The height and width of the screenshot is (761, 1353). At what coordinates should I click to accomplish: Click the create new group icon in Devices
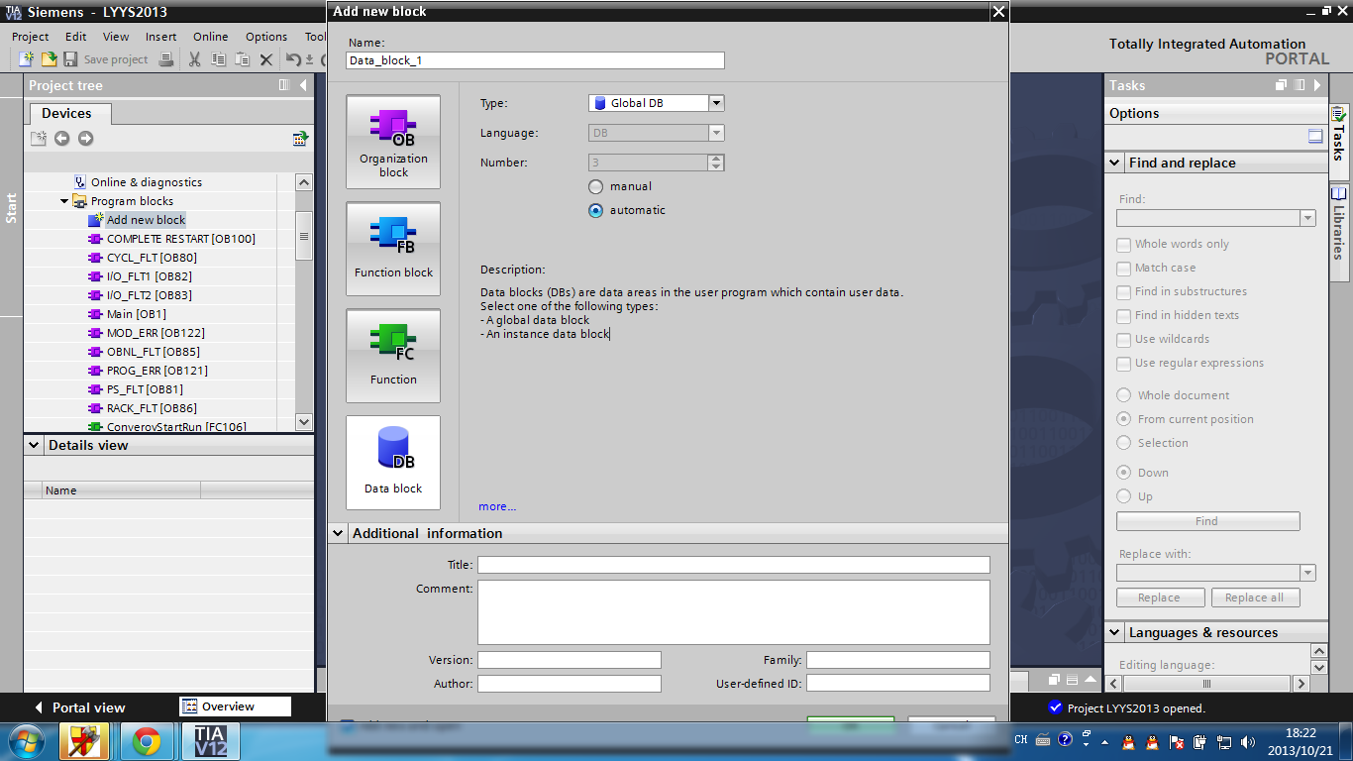coord(38,139)
